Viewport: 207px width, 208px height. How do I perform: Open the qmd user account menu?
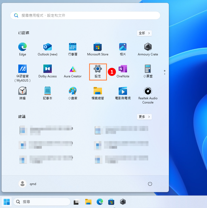click(x=27, y=184)
